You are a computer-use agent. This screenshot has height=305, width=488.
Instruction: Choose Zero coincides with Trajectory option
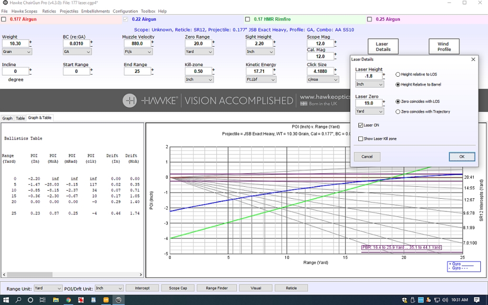tap(398, 112)
